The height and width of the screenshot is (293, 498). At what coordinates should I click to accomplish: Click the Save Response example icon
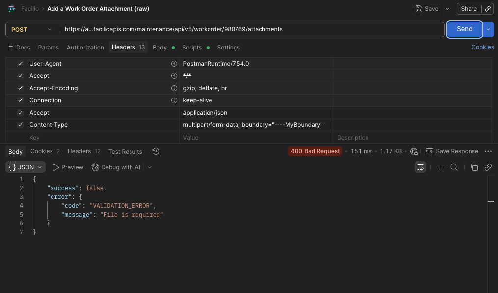point(429,151)
